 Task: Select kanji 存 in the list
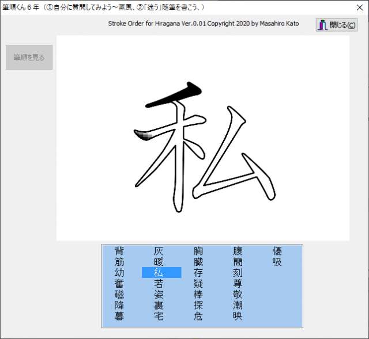(198, 273)
